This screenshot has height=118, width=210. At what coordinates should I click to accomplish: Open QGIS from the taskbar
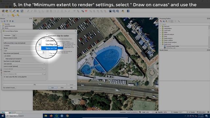(x=56, y=116)
